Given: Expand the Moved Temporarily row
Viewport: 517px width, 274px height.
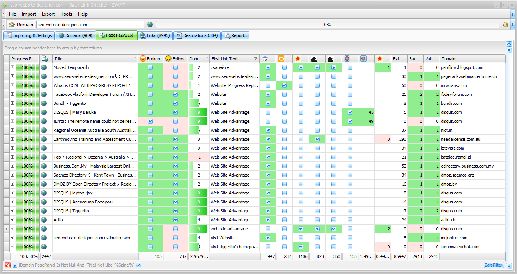Looking at the screenshot, I should click(12, 67).
